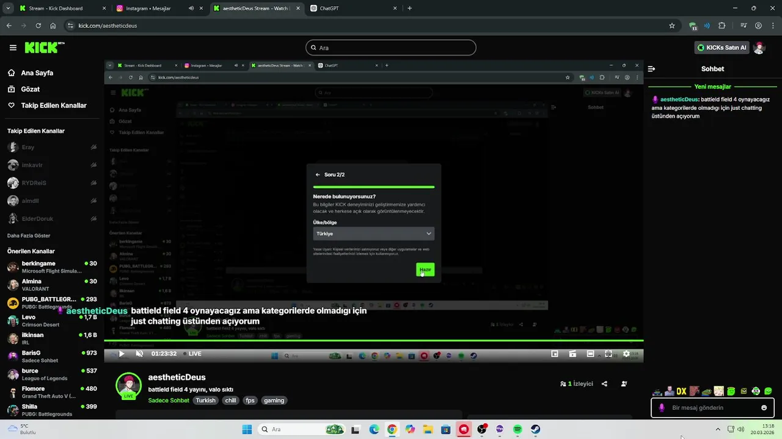
Task: Insert the Pepe frog emote
Action: tap(706, 391)
